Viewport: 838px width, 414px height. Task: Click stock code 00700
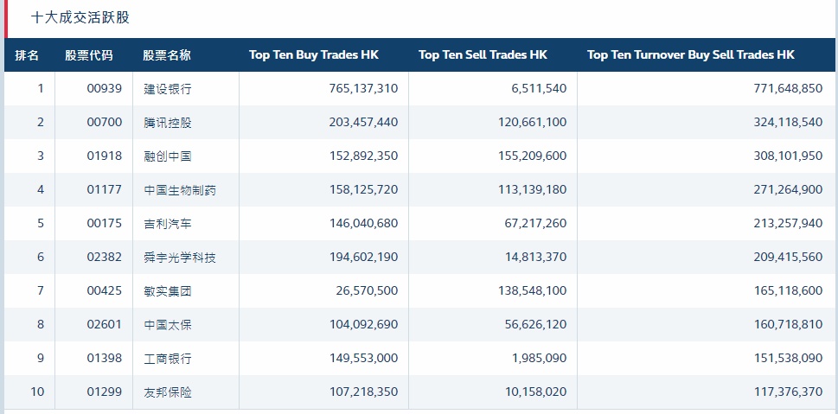tap(105, 123)
